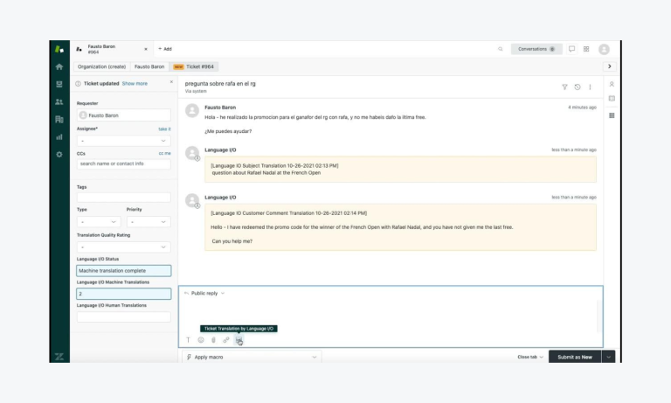Click the text formatting T icon
Screen dimensions: 671x403
coord(188,340)
